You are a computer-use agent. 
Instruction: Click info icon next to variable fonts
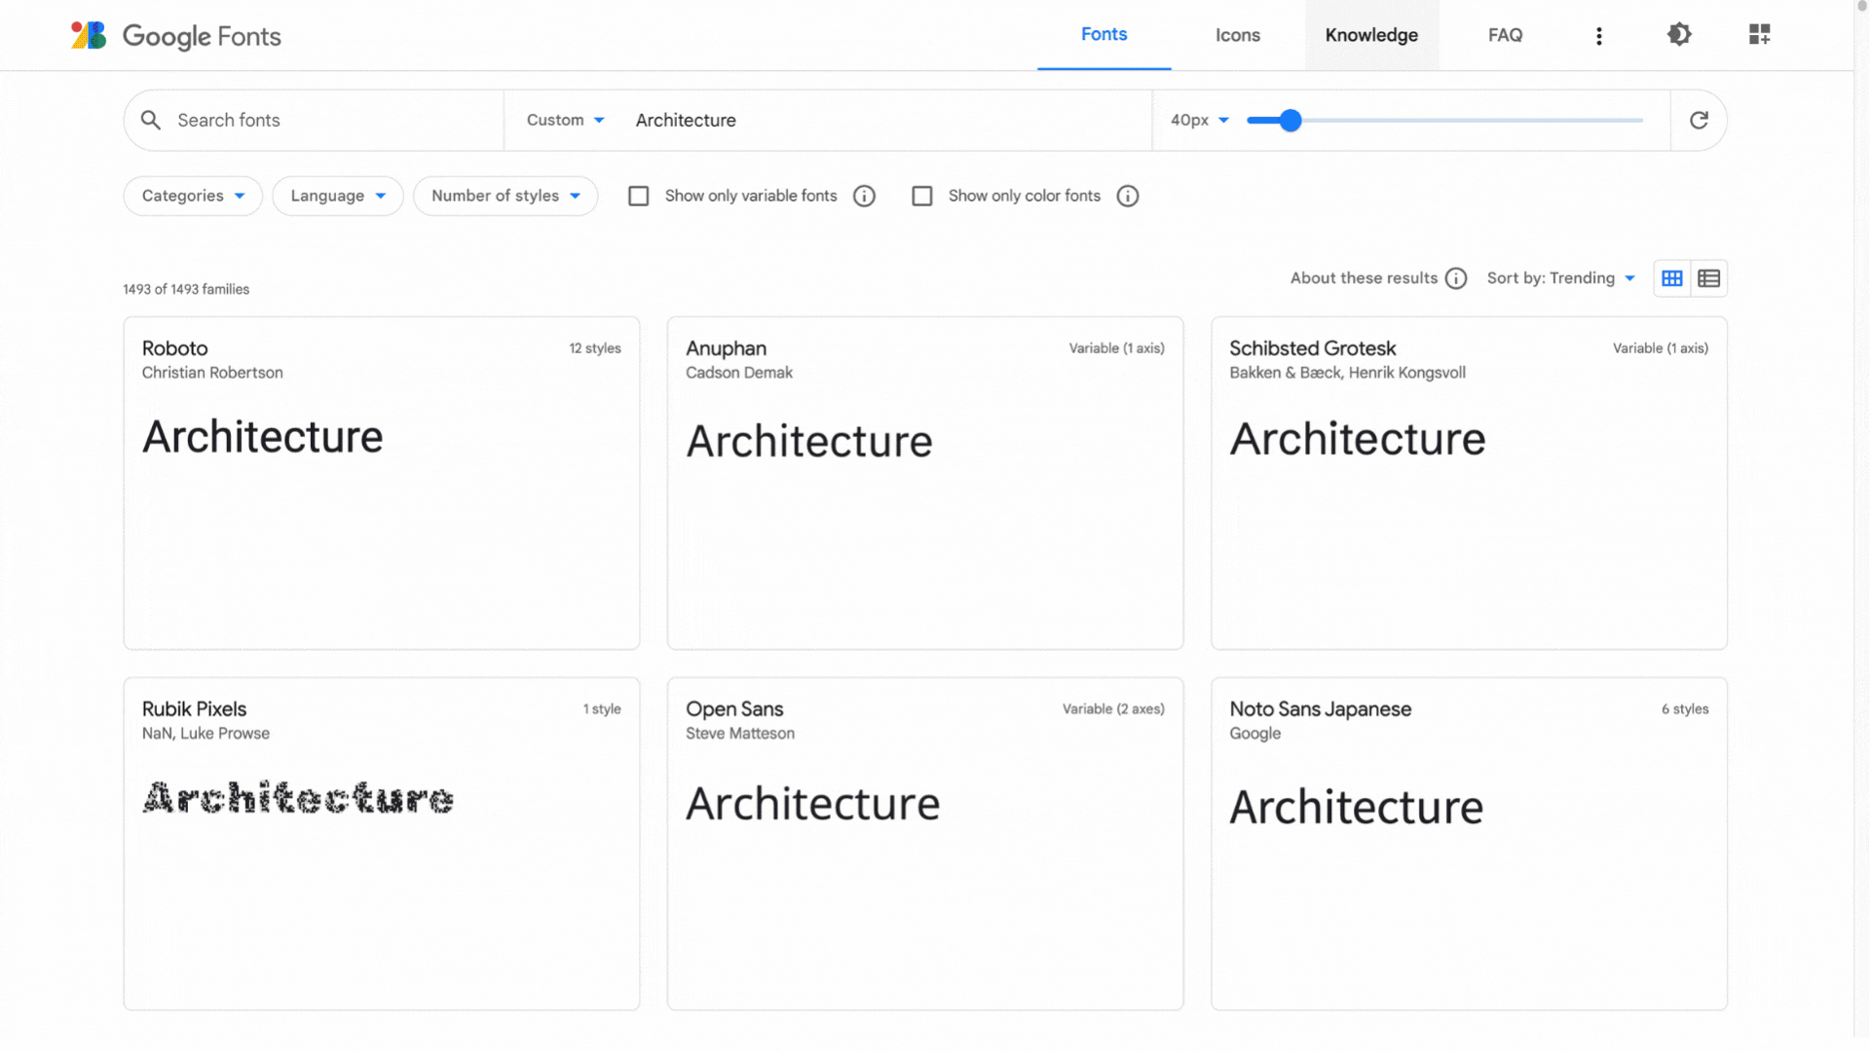[x=864, y=197]
